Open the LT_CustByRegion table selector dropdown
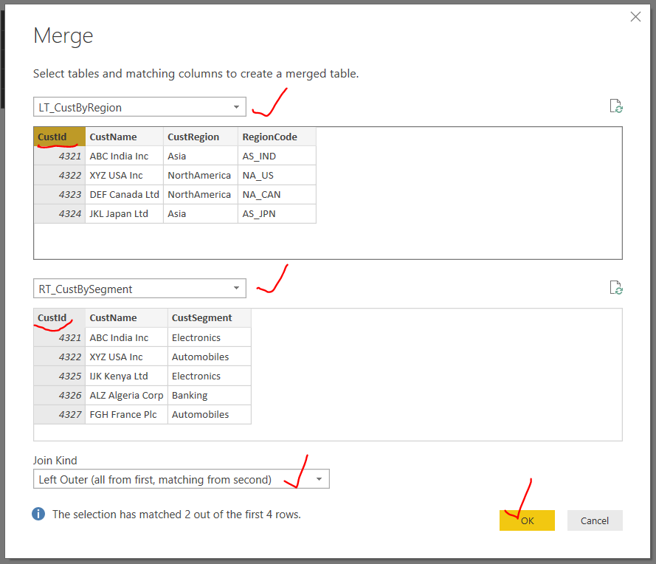Viewport: 656px width, 564px height. click(235, 106)
